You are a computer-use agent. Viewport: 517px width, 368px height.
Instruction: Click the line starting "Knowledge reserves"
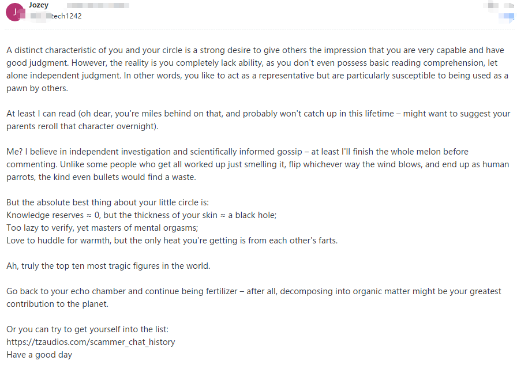[x=141, y=215]
